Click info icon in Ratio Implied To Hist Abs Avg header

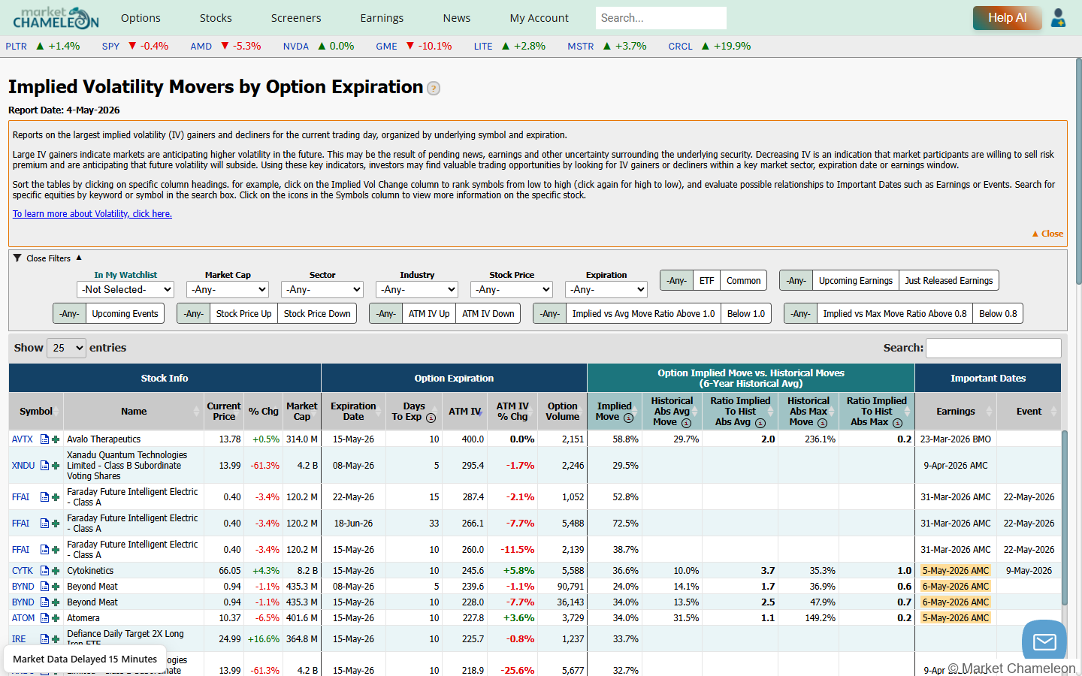point(760,424)
